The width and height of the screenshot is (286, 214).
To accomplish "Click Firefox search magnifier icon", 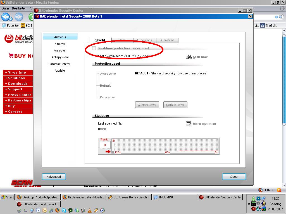I will tap(280, 17).
